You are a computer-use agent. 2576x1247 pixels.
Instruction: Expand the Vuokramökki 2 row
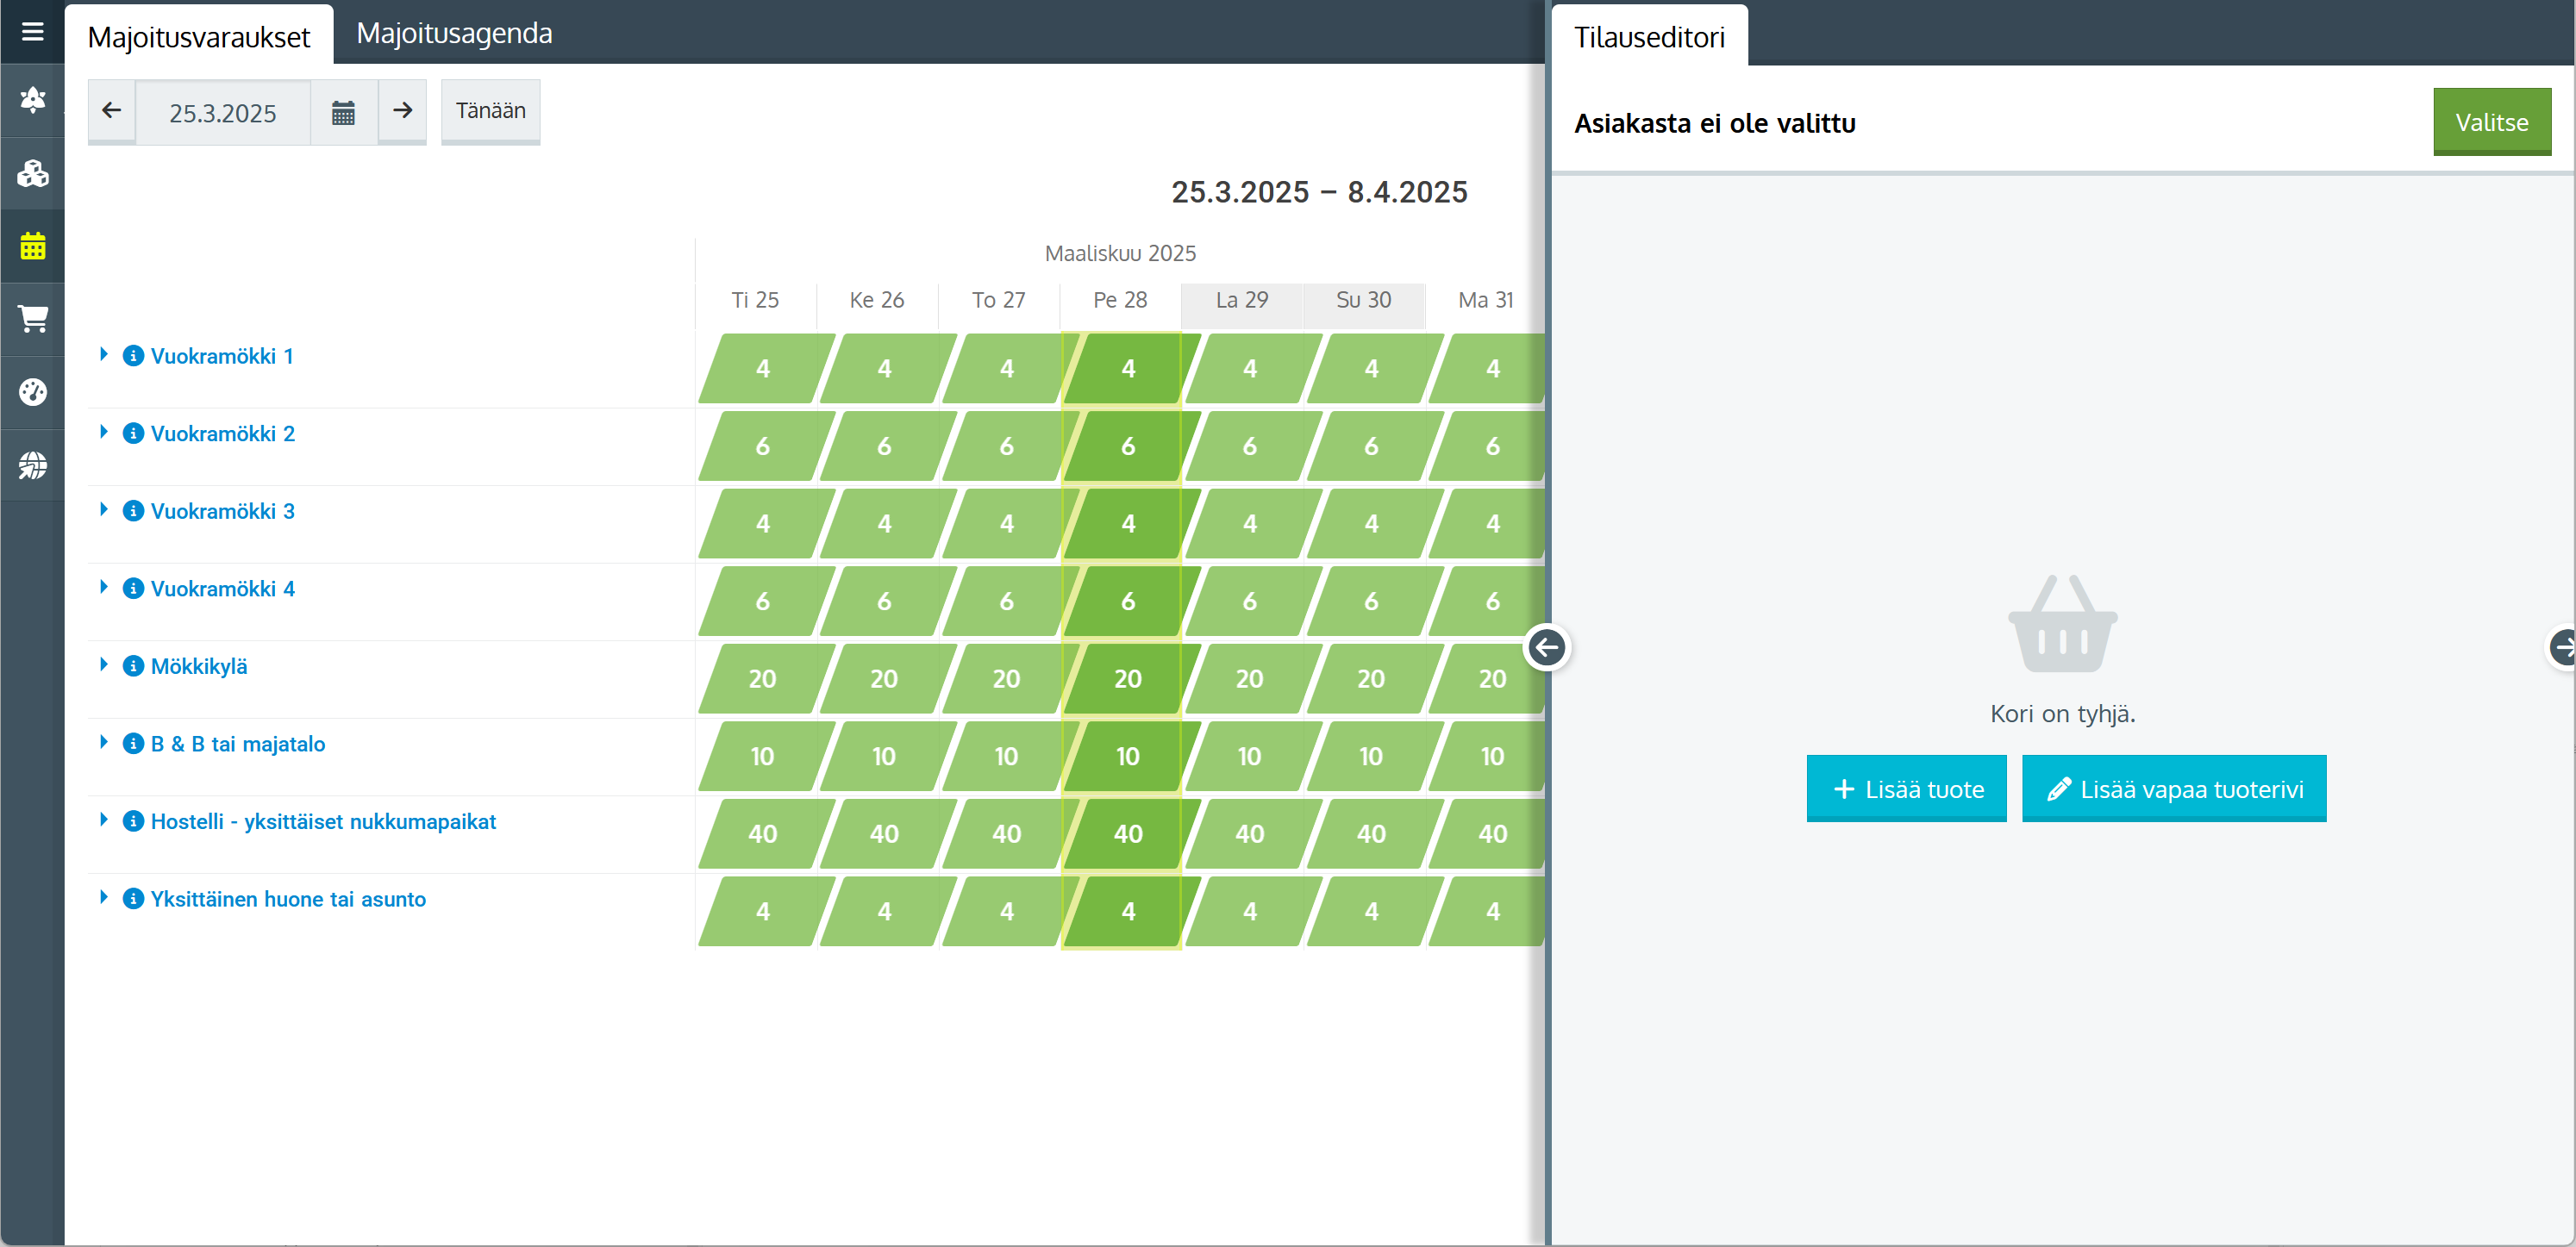pos(103,432)
